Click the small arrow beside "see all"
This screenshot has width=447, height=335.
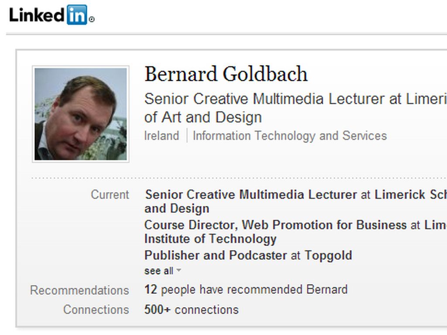[179, 271]
